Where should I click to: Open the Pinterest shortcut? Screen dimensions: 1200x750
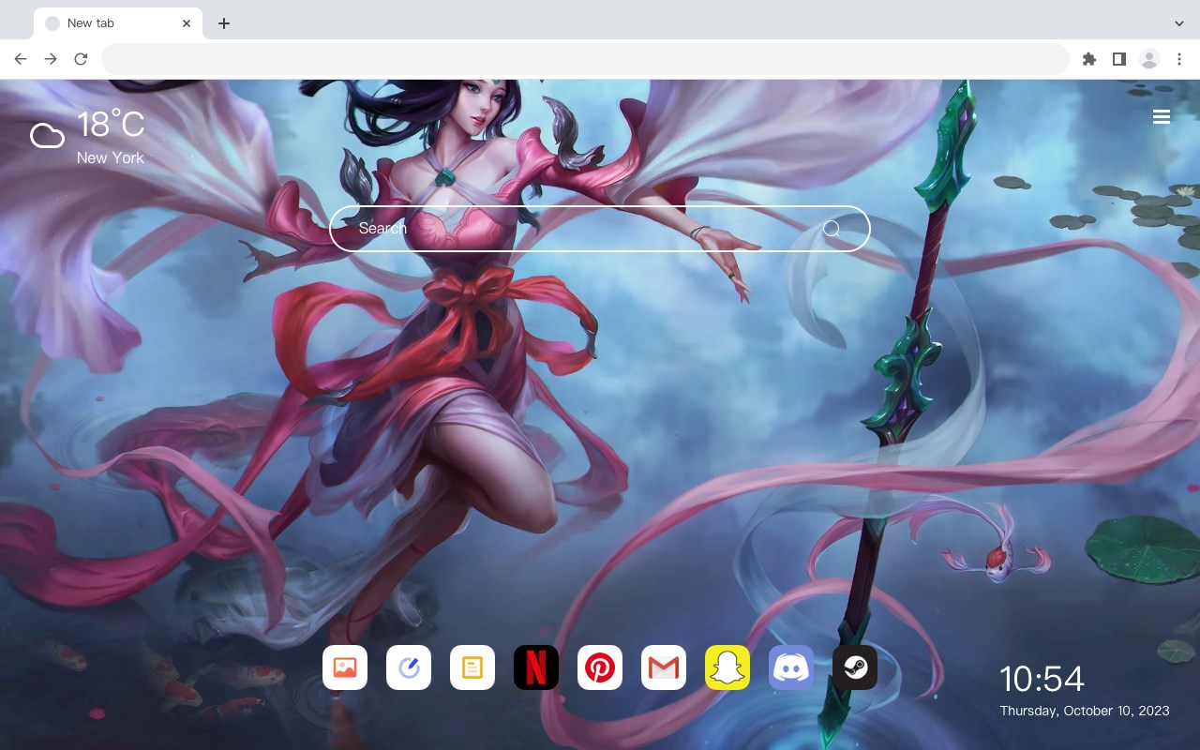(600, 667)
